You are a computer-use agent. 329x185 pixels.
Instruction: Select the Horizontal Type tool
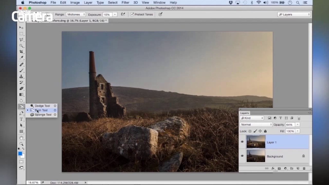tap(21, 119)
